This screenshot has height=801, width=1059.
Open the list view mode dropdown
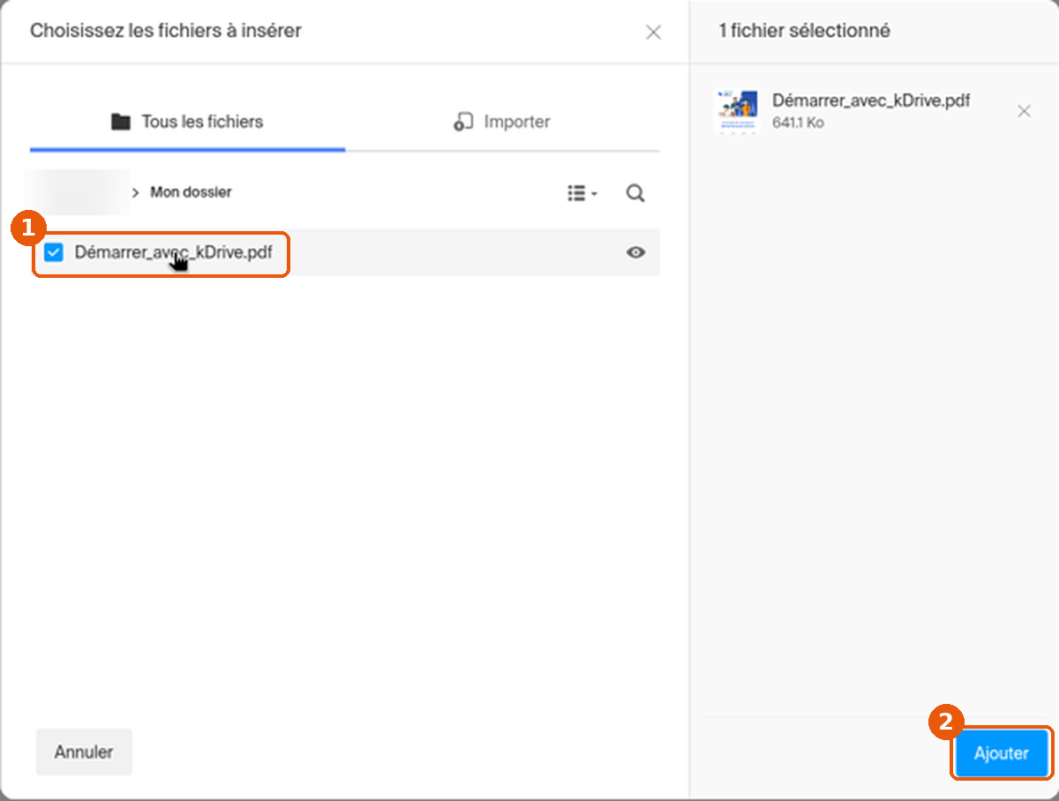click(x=582, y=193)
